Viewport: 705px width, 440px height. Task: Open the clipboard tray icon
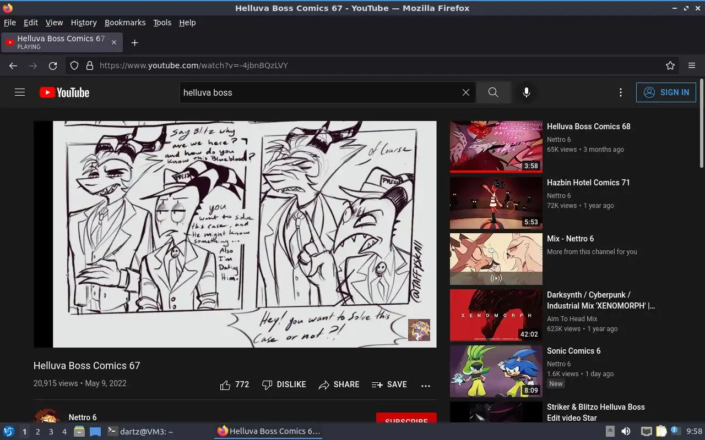tap(661, 432)
